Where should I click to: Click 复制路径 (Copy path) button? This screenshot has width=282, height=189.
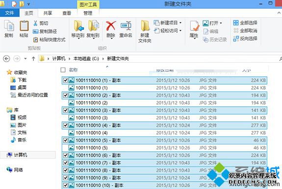(45, 32)
